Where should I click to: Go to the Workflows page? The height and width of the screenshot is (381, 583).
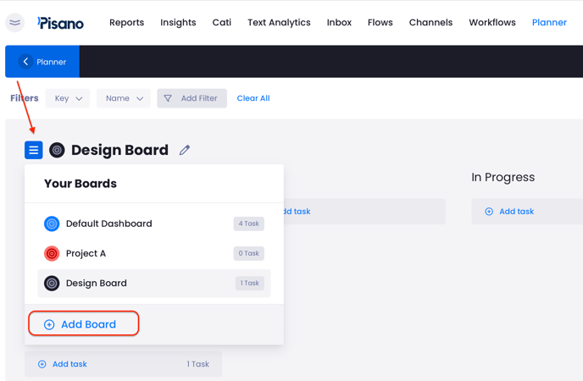pyautogui.click(x=491, y=23)
